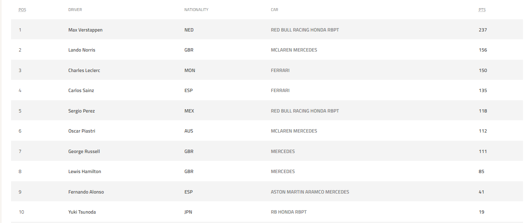Click the PTS column header
Image resolution: width=525 pixels, height=223 pixels.
[x=482, y=10]
